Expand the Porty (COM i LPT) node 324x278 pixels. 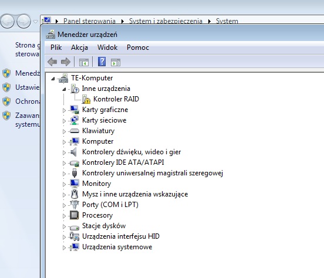click(x=64, y=205)
